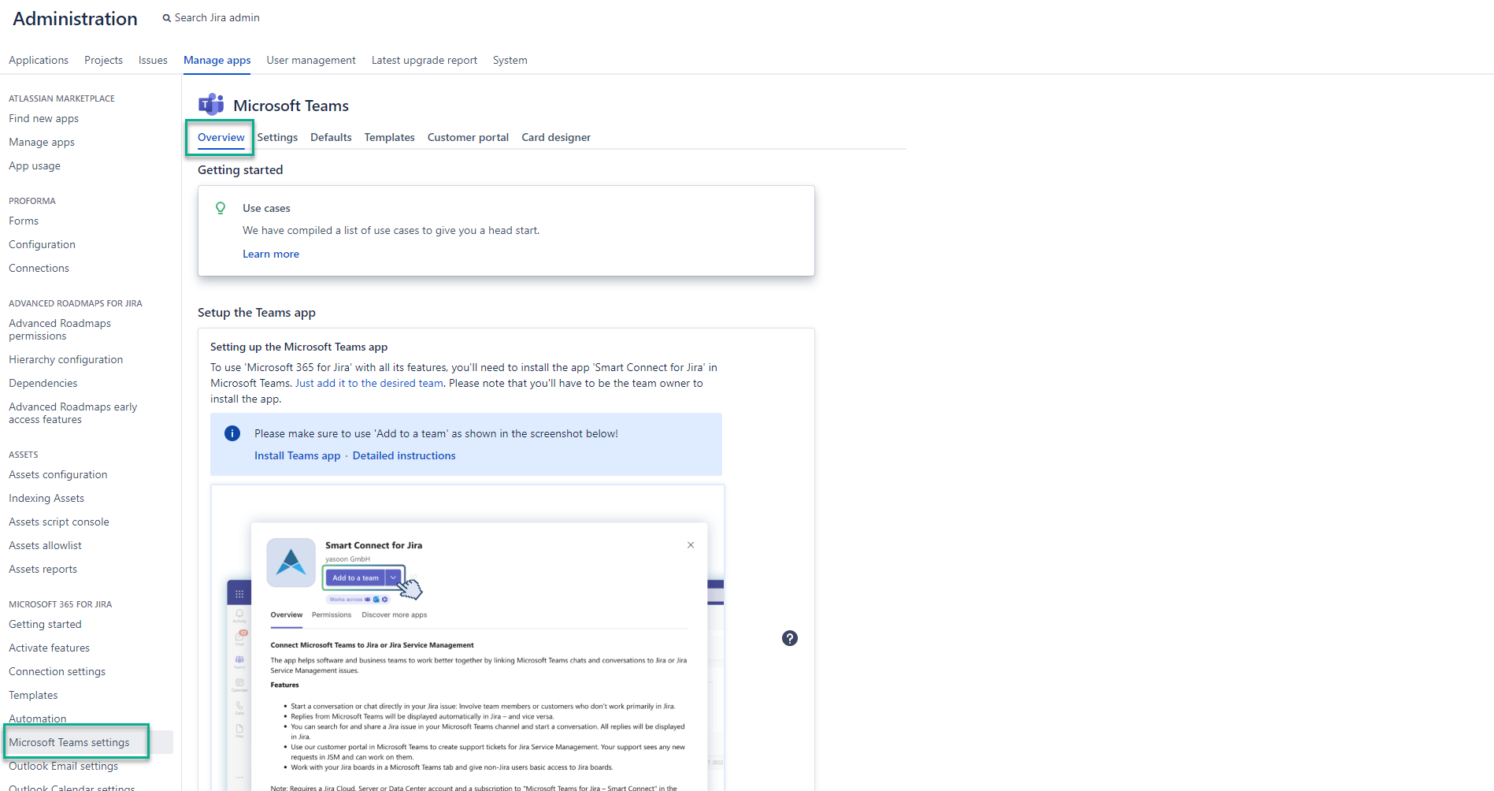This screenshot has width=1494, height=791.
Task: Open ProForma Configuration link
Action: click(x=42, y=244)
